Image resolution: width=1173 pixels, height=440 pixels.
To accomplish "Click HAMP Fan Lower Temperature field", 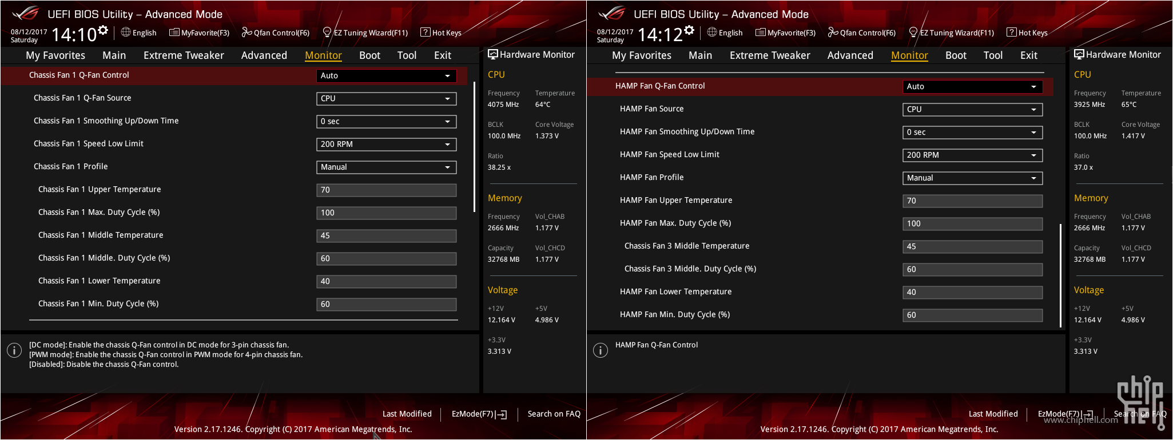I will [x=973, y=292].
